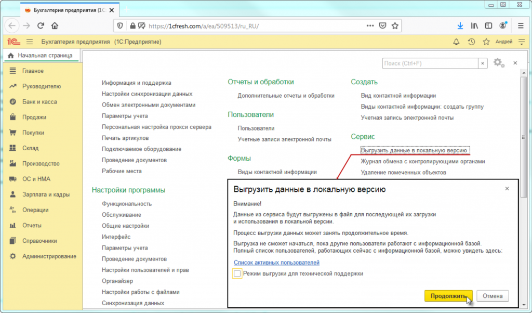This screenshot has height=313, width=532.
Task: Bookmark this page with the star
Action: coord(395,25)
